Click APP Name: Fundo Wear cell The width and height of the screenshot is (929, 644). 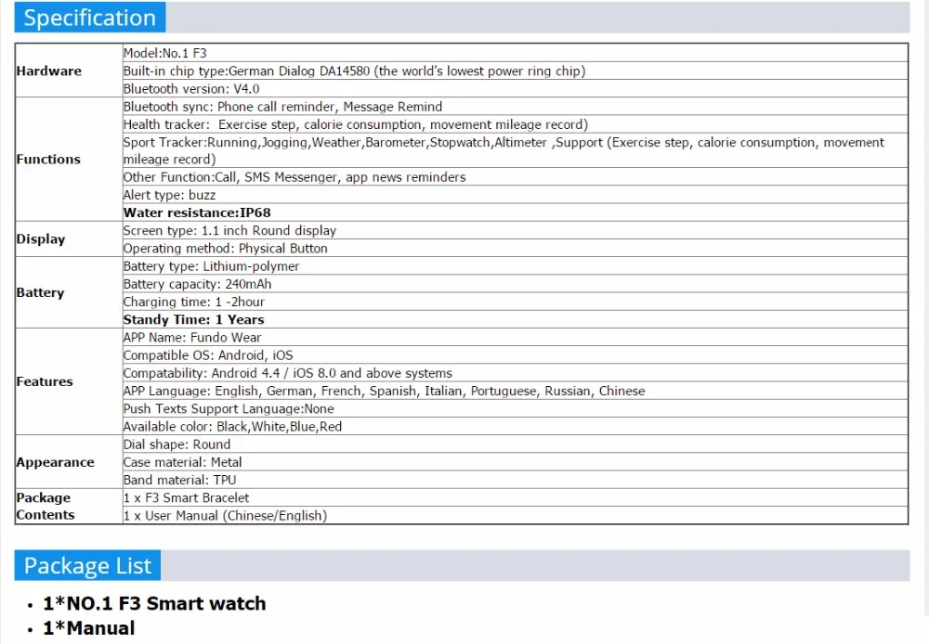click(516, 338)
